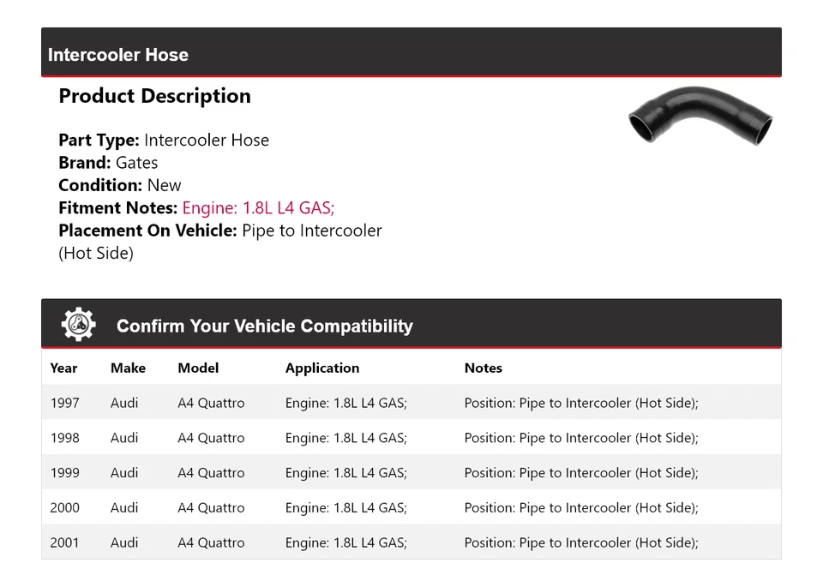Viewport: 823px width, 587px height.
Task: Click the Condition: New line
Action: point(120,185)
